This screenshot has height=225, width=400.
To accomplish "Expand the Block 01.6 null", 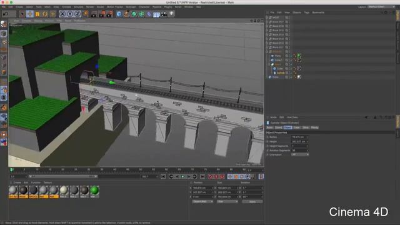I will [x=267, y=26].
